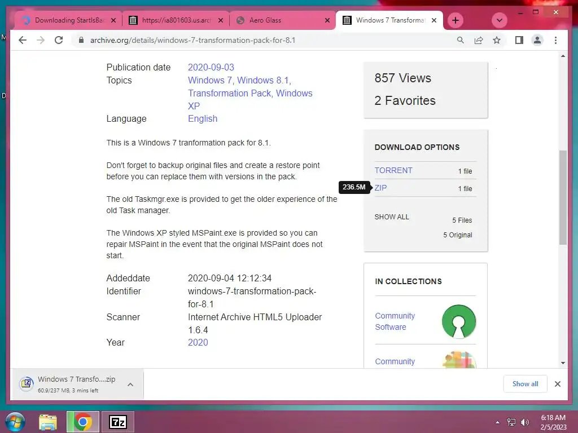Click the page scrollbar down arrow
This screenshot has height=433, width=578.
point(563,363)
